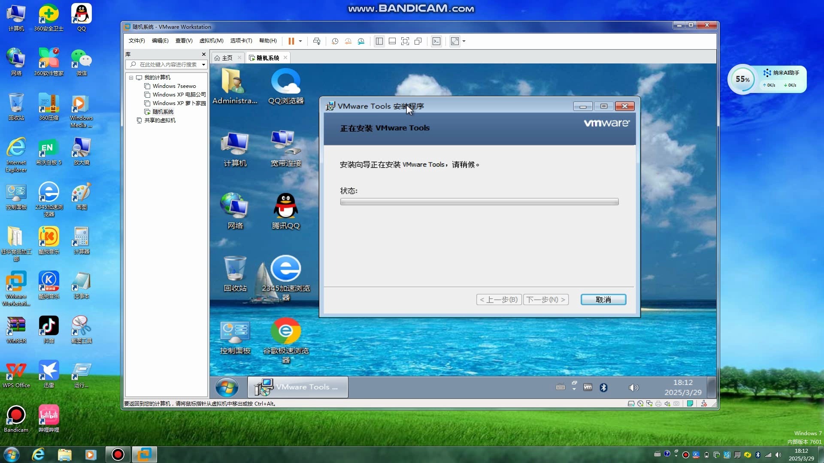
Task: Take a snapshot of the virtual machine
Action: coord(335,41)
